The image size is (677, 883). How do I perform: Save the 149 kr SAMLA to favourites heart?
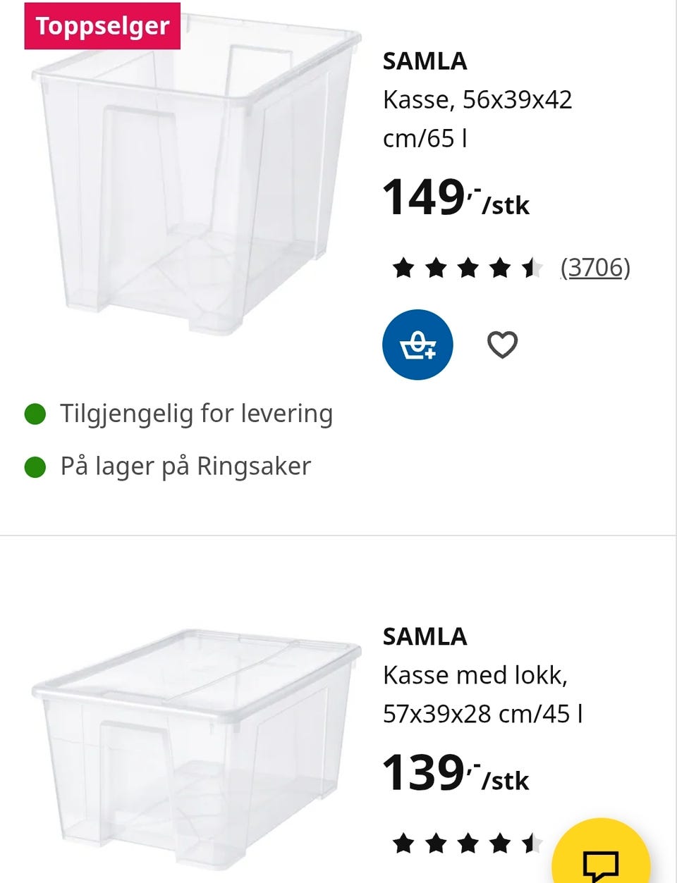[503, 345]
